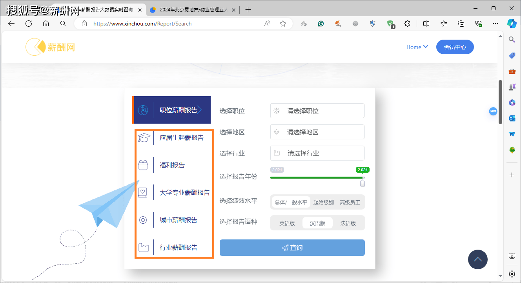The height and width of the screenshot is (283, 521).
Task: Choose 汉语版 report language
Action: pyautogui.click(x=317, y=223)
